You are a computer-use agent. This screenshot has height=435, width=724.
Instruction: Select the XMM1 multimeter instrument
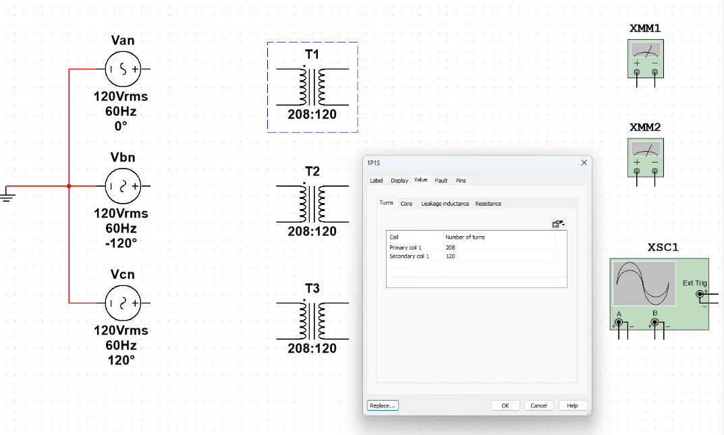click(x=645, y=57)
